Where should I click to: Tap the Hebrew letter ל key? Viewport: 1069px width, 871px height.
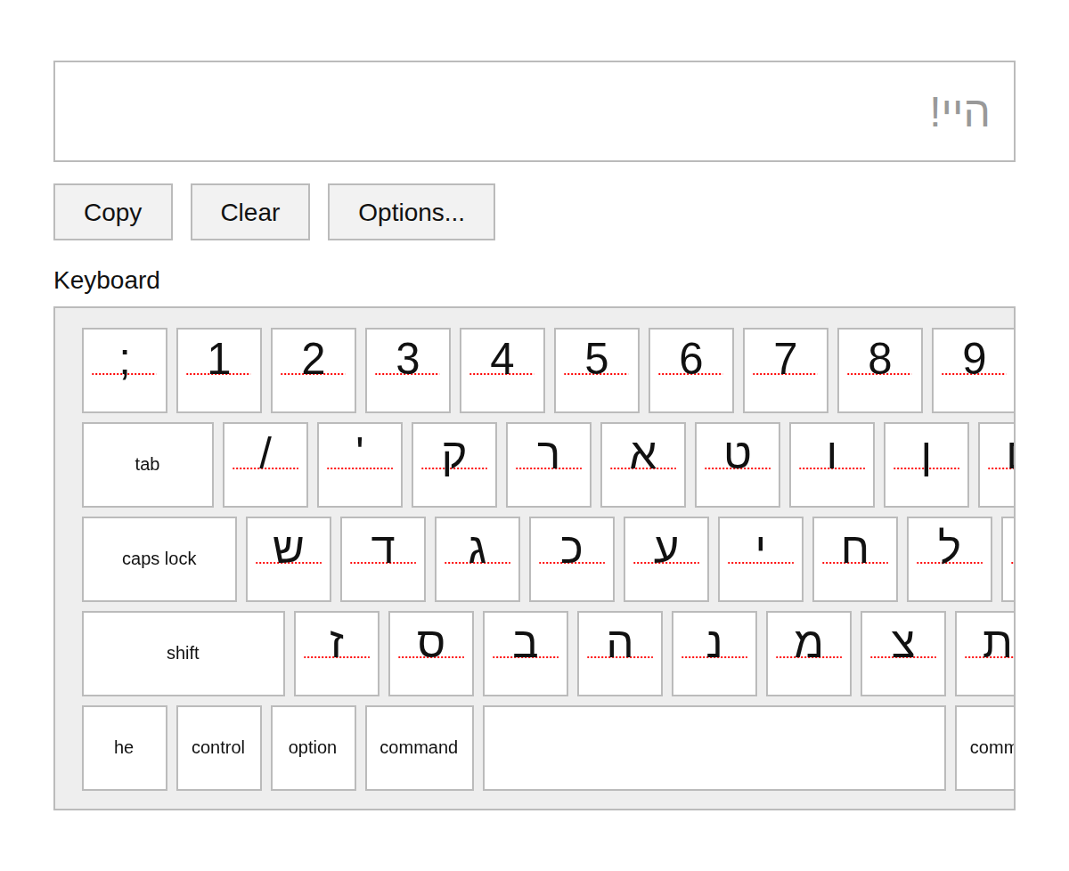pos(950,559)
